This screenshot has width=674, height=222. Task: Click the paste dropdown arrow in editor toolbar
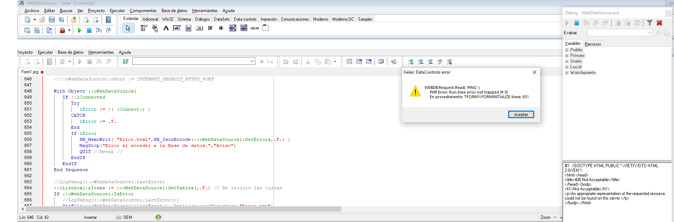click(335, 62)
